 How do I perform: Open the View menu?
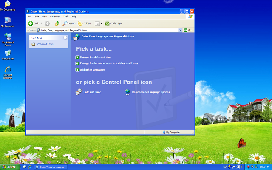coord(44,17)
